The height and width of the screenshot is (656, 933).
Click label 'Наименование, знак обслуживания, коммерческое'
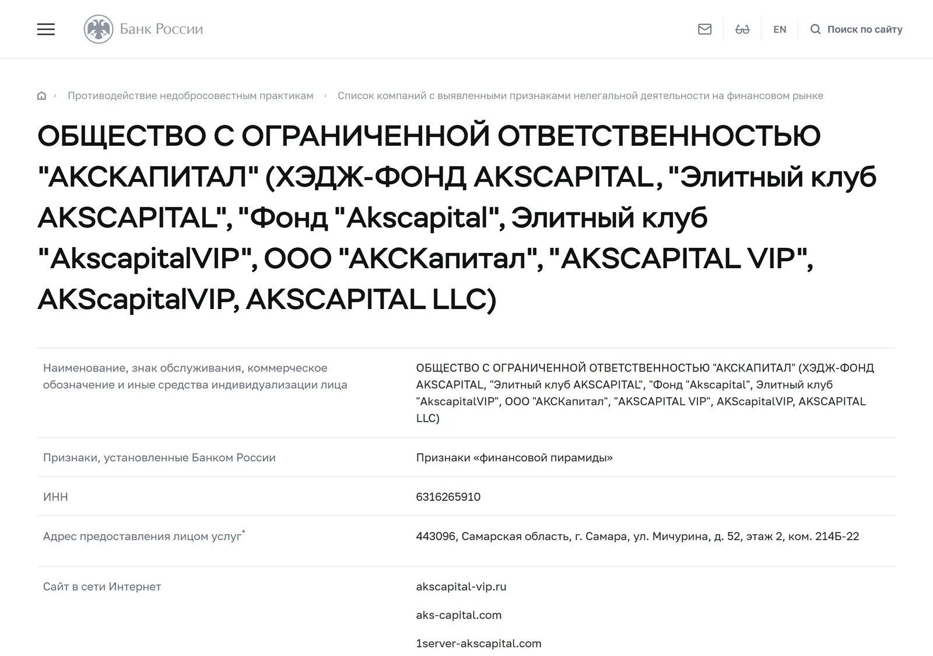tap(195, 376)
